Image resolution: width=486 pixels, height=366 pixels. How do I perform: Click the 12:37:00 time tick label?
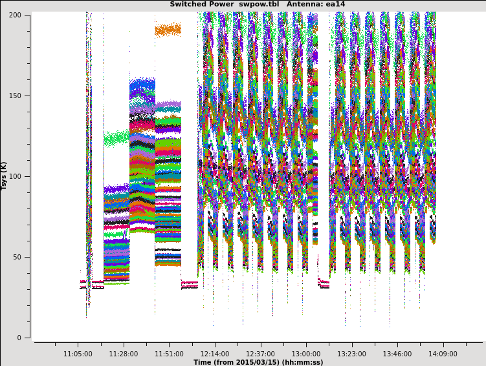coord(260,354)
